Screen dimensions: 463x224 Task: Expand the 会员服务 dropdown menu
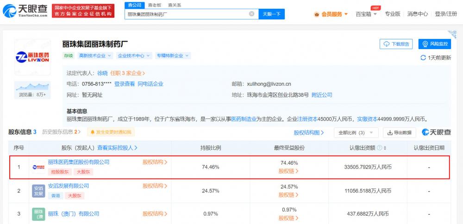346,14
